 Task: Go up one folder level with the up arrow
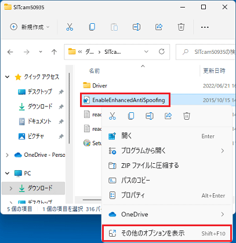(54, 52)
